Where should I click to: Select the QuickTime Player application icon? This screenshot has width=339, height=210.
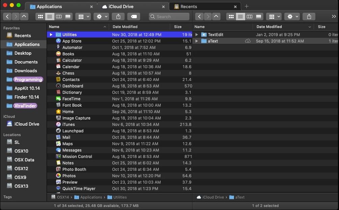(x=58, y=189)
